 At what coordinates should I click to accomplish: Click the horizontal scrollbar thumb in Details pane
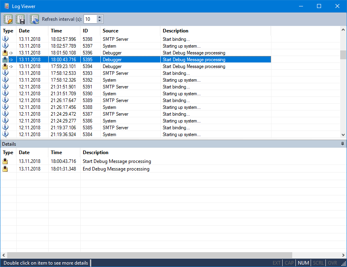[x=150, y=255]
